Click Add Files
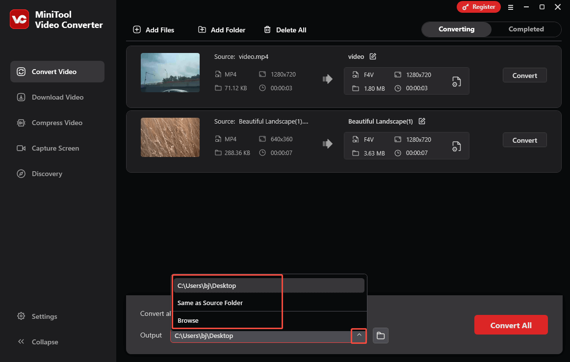 coord(154,30)
